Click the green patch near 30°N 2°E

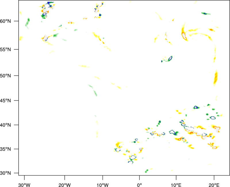click(147, 171)
